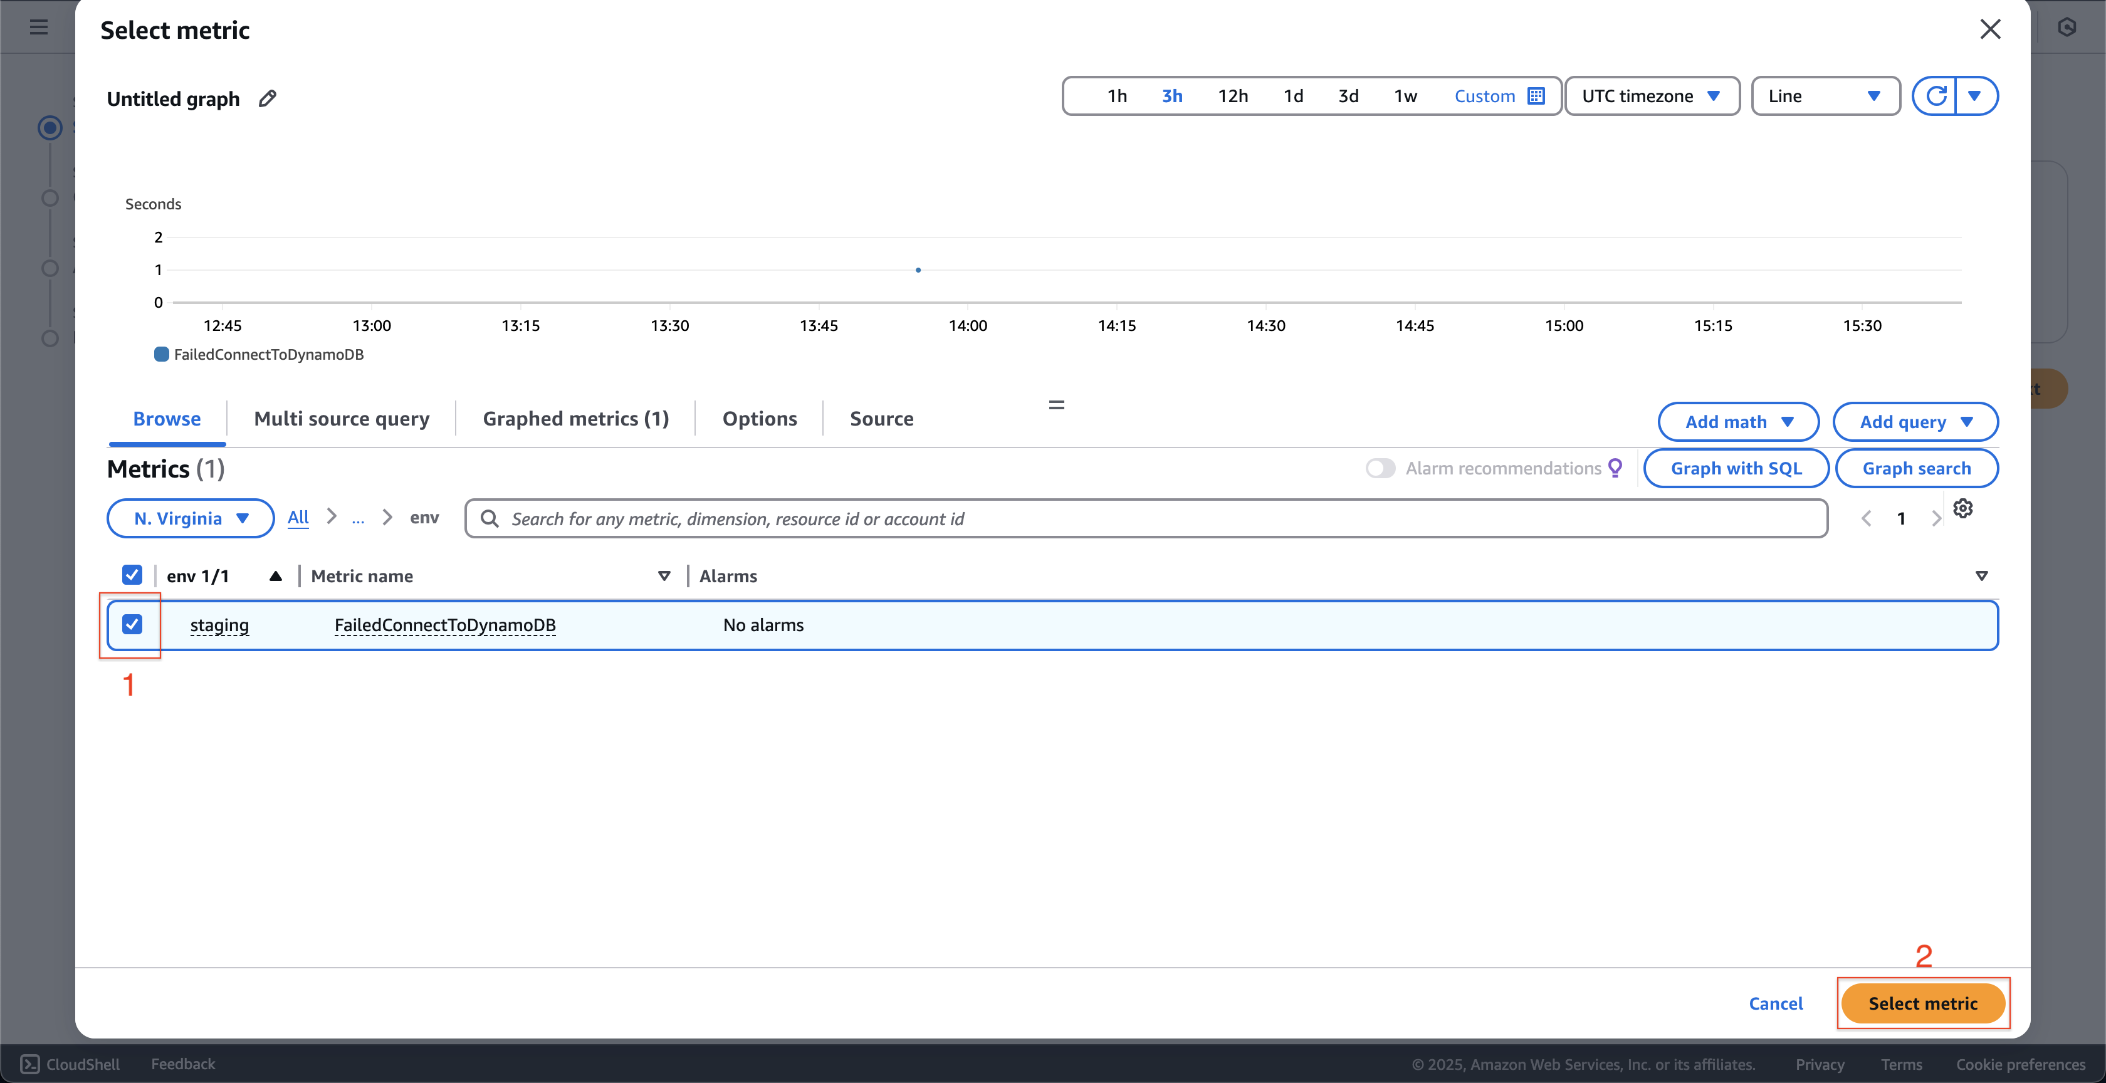The width and height of the screenshot is (2106, 1083).
Task: Select the 1h time range
Action: click(1117, 97)
